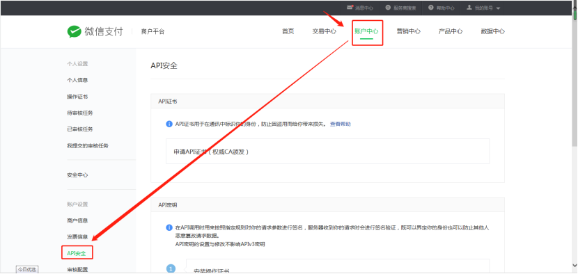Image resolution: width=578 pixels, height=274 pixels.
Task: Open 安全中心 sidebar item
Action: (77, 175)
